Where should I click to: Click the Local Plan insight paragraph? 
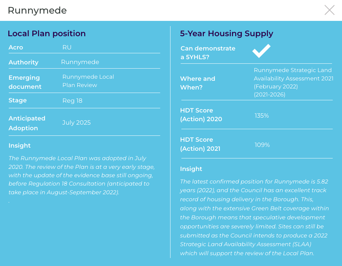(82, 175)
